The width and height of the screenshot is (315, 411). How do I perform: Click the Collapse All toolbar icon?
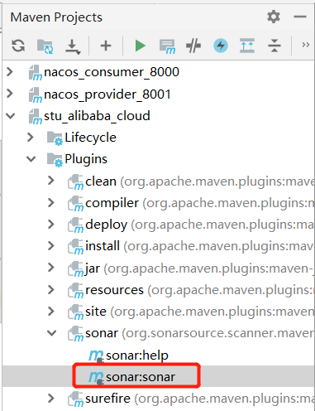pos(274,46)
